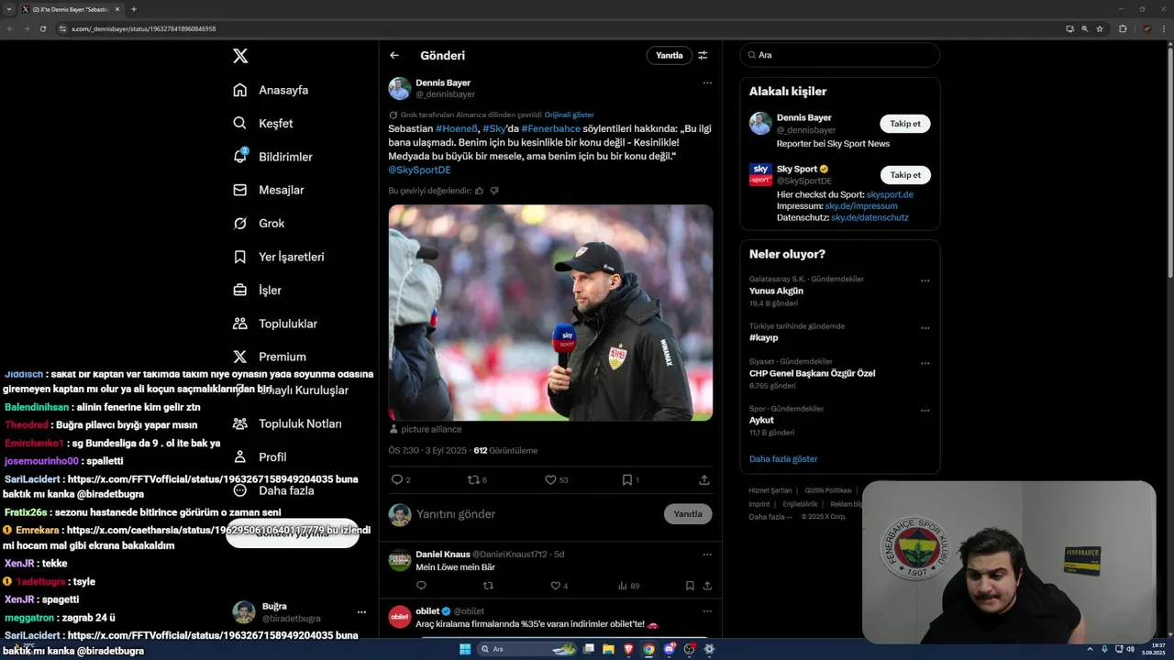
Task: Click the grey Yanıtla submit button
Action: (688, 514)
